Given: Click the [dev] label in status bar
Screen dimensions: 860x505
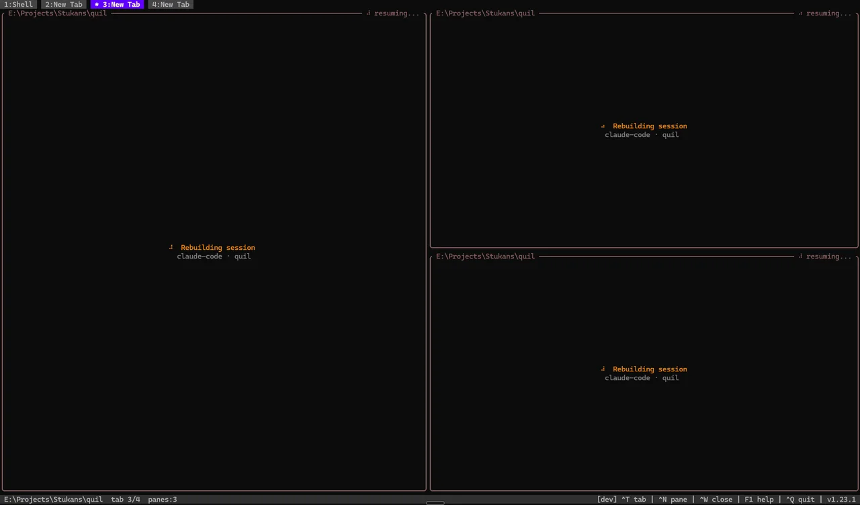Looking at the screenshot, I should click(x=607, y=500).
